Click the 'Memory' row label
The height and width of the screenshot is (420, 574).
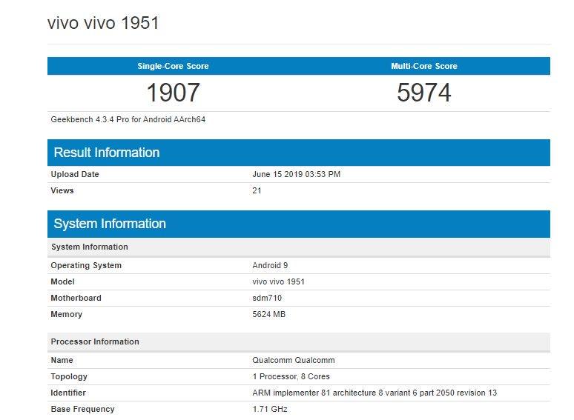[x=66, y=314]
